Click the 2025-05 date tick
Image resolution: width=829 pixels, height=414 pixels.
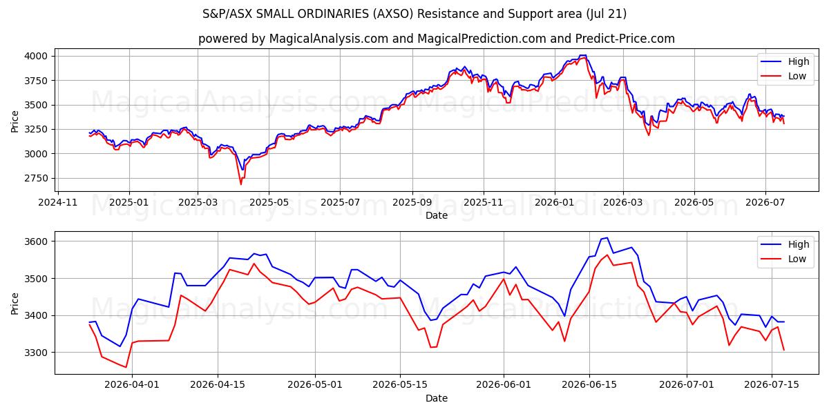click(x=269, y=204)
